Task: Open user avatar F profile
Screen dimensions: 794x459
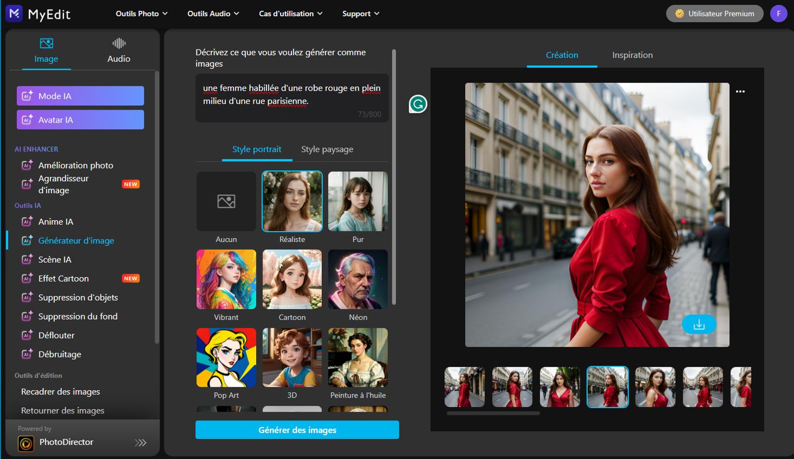Action: point(779,14)
